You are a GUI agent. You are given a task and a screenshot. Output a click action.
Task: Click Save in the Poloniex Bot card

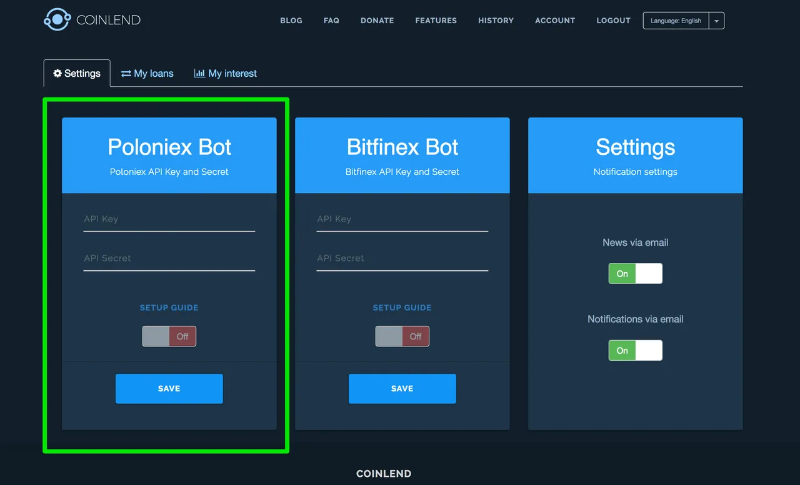click(169, 388)
